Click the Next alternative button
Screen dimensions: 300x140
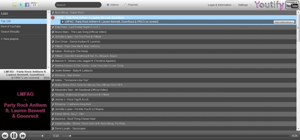coord(284,22)
